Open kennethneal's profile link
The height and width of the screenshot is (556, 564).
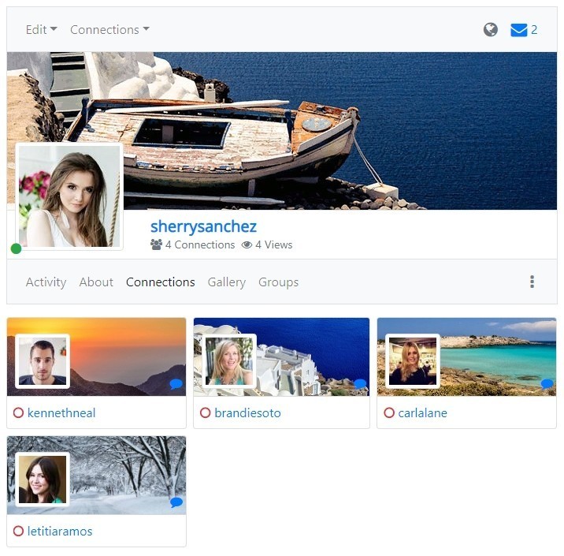click(61, 412)
